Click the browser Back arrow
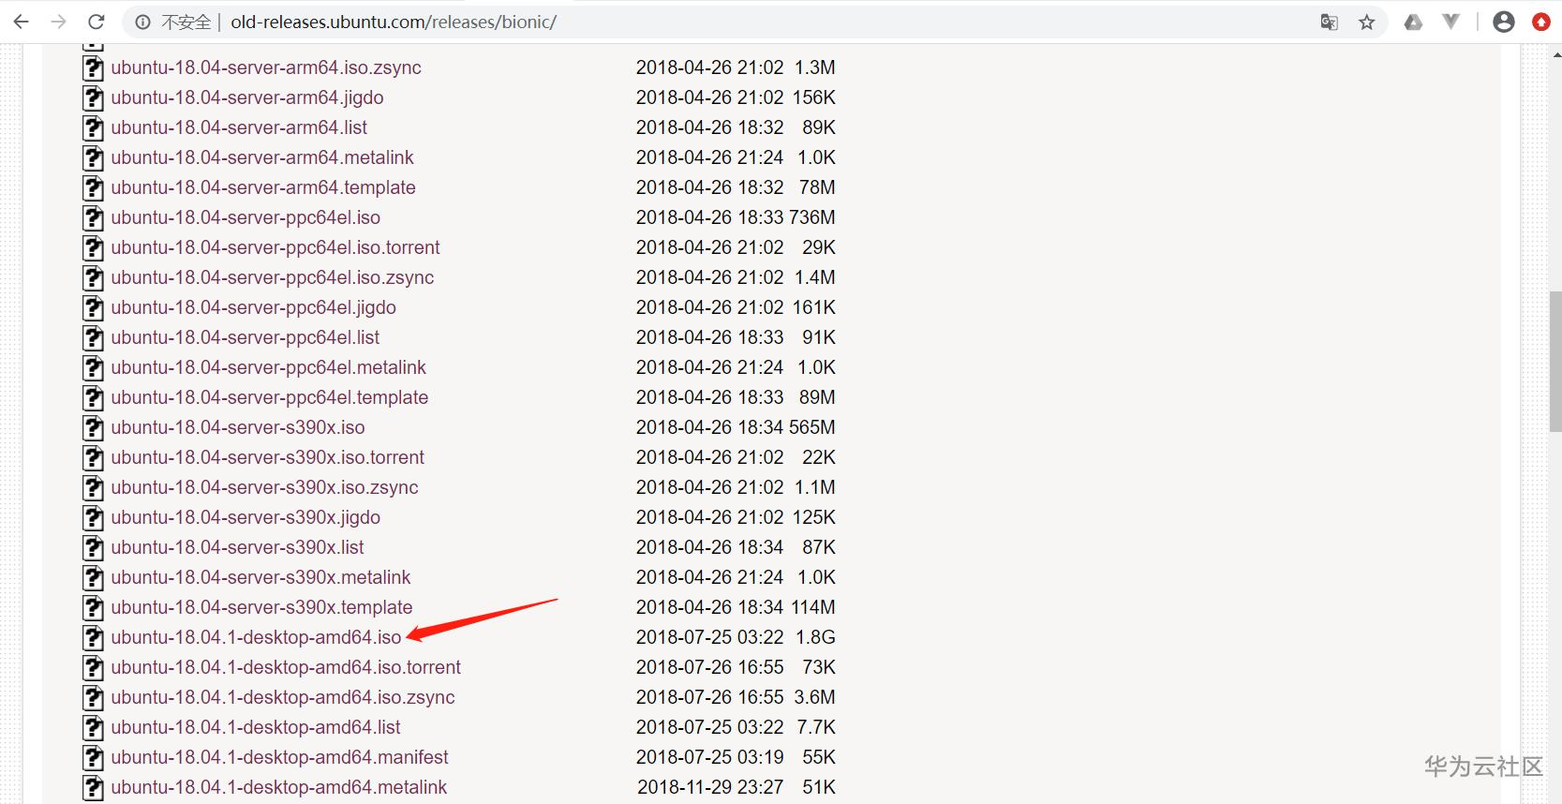Image resolution: width=1562 pixels, height=804 pixels. pyautogui.click(x=21, y=22)
